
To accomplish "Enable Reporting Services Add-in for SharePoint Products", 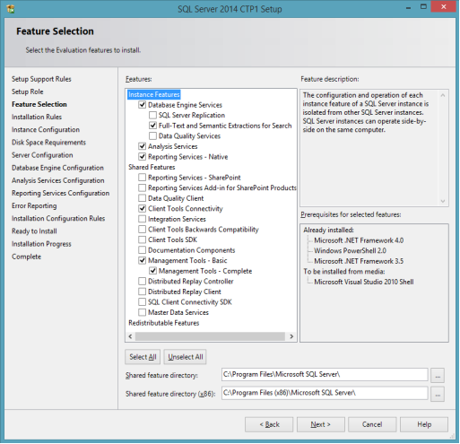I will tap(143, 187).
